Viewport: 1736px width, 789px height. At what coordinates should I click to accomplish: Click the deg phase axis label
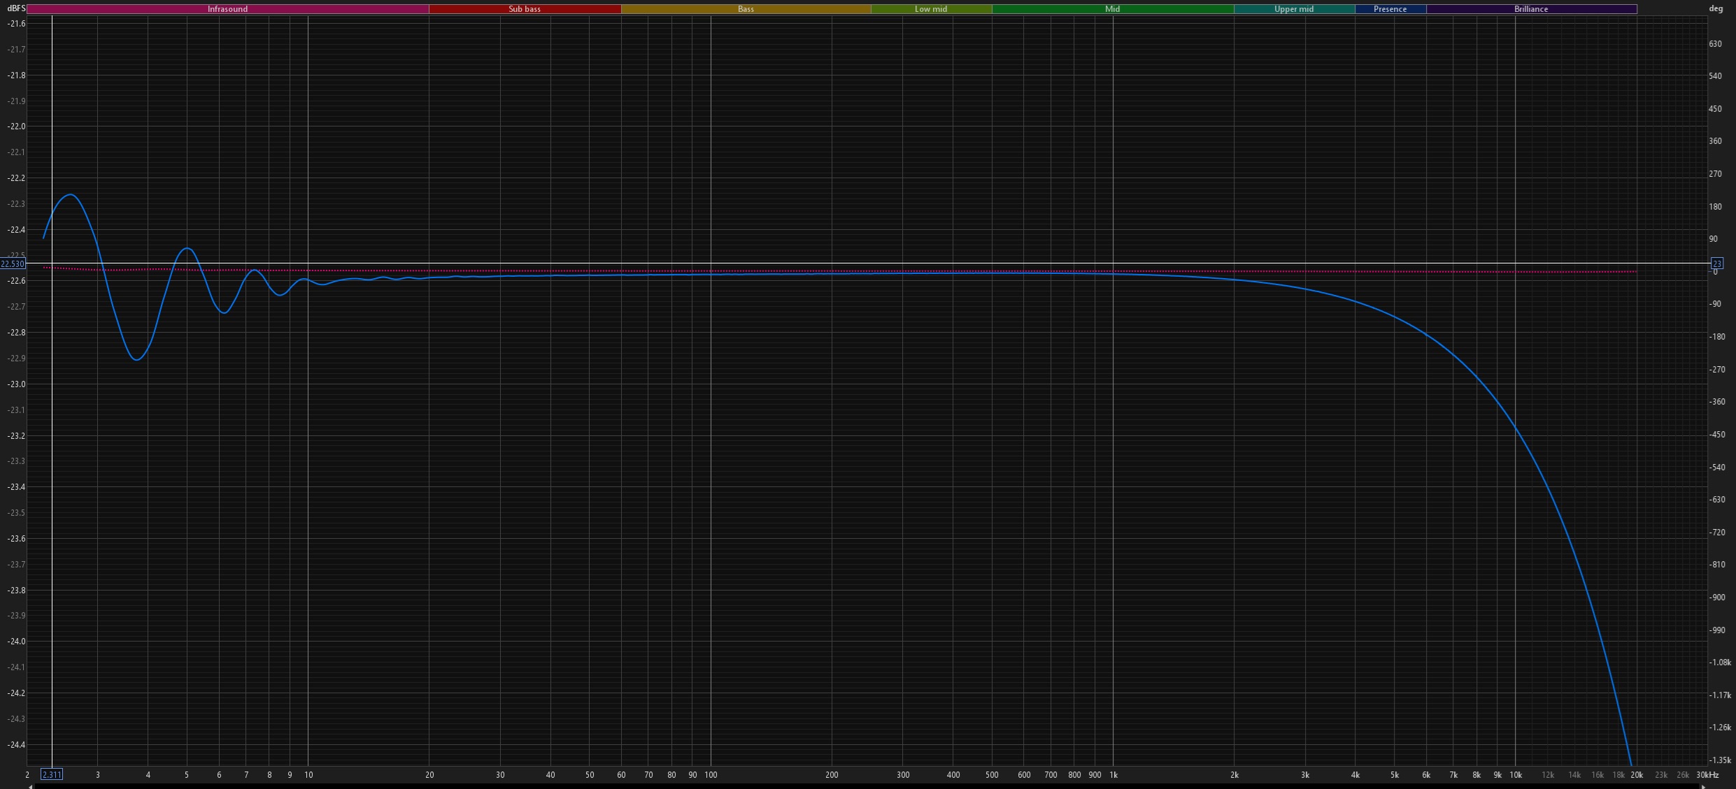point(1716,8)
